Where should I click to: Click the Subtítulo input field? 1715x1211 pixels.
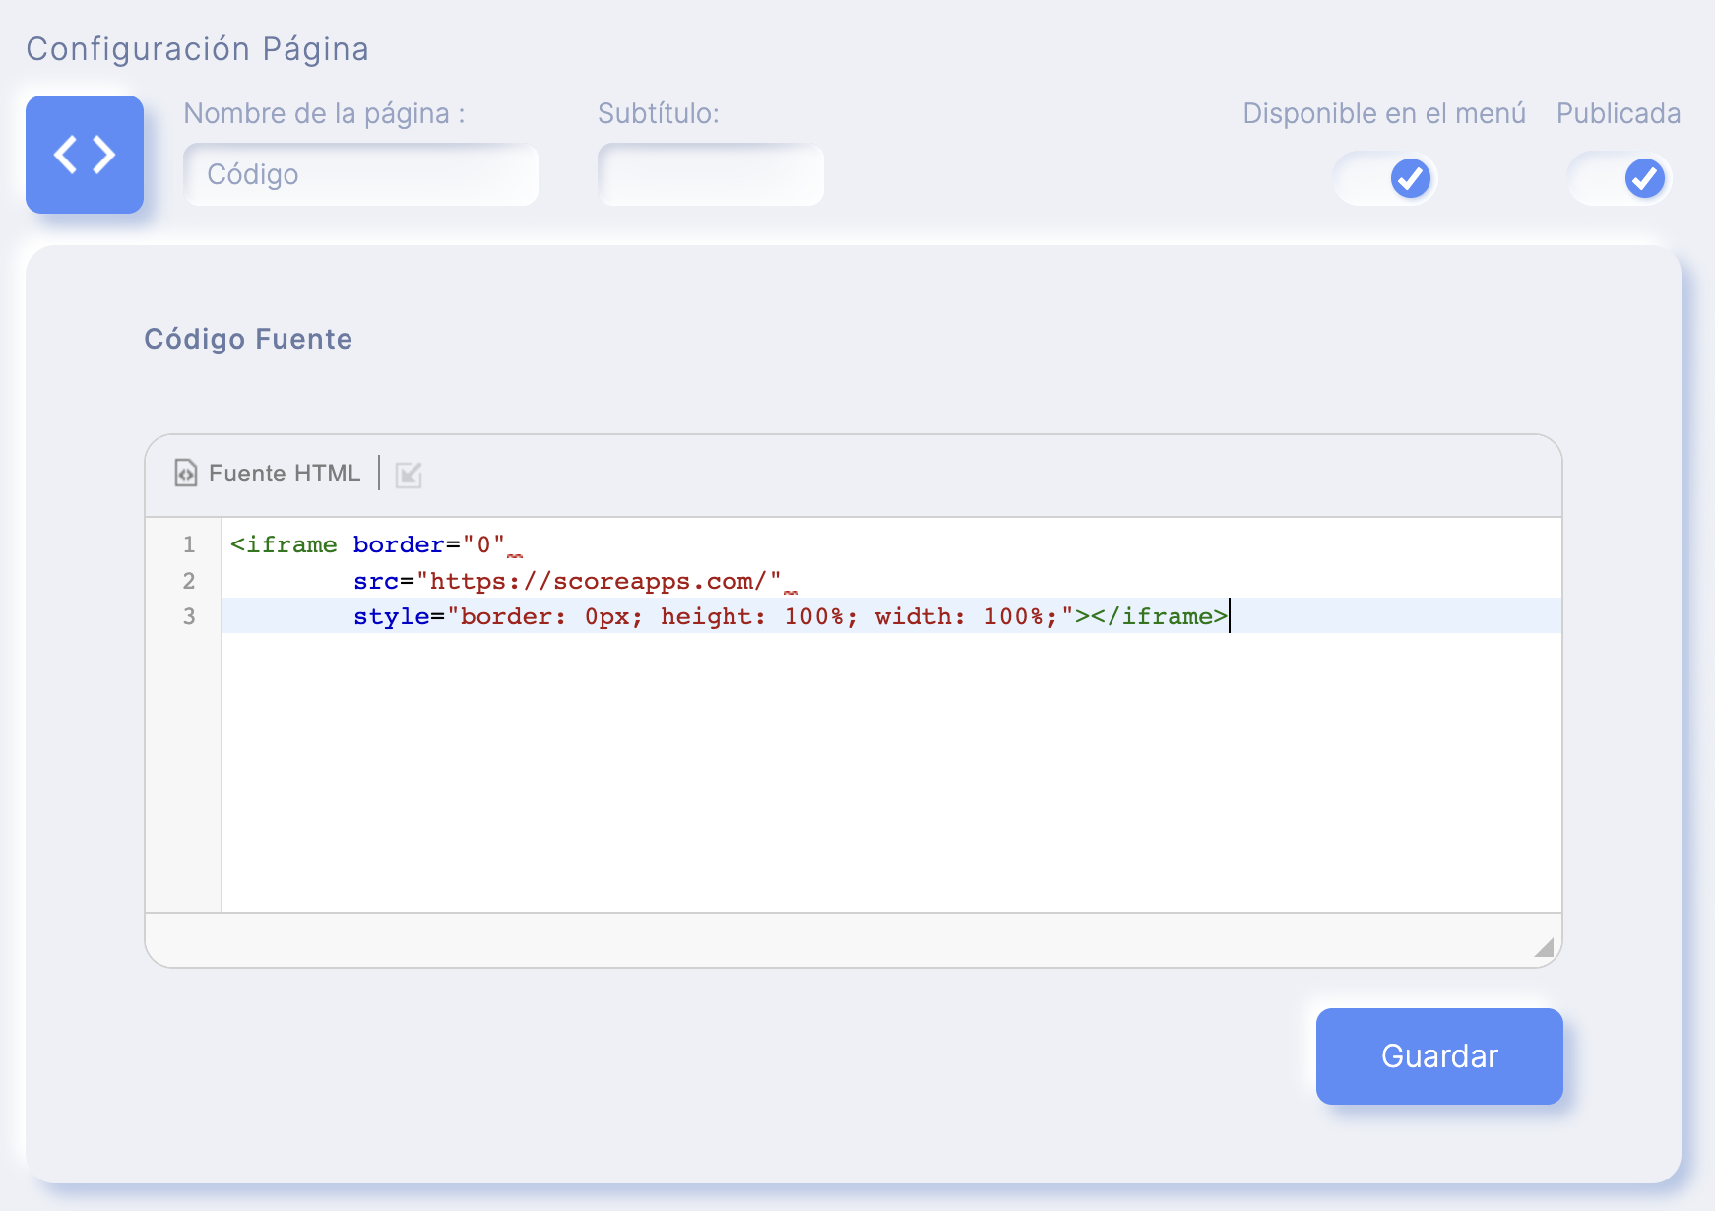pyautogui.click(x=711, y=174)
